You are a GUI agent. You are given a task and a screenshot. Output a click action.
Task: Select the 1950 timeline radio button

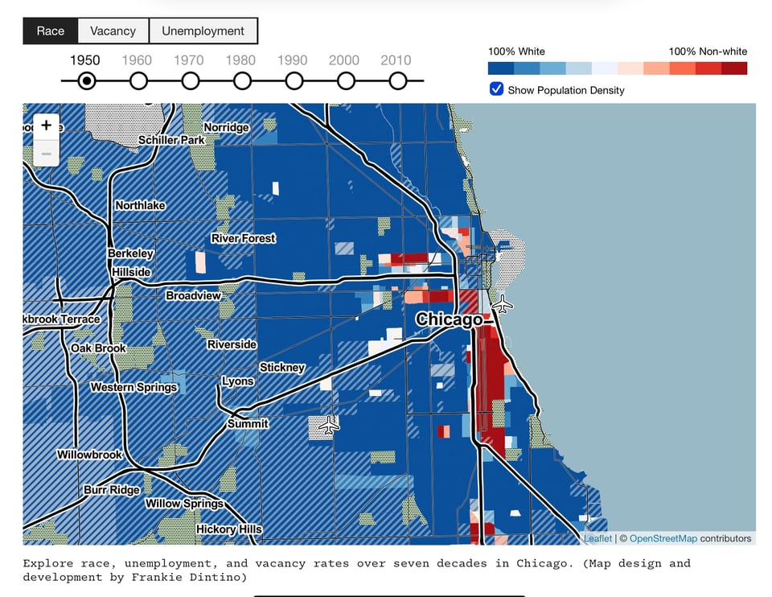(87, 81)
